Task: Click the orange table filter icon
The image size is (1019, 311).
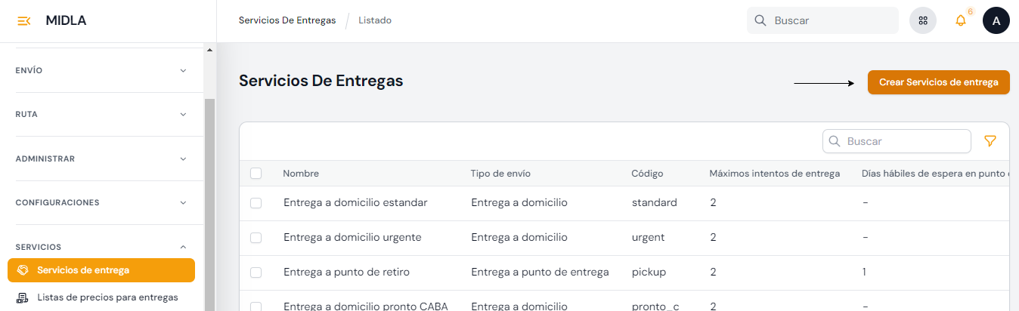Action: click(990, 141)
